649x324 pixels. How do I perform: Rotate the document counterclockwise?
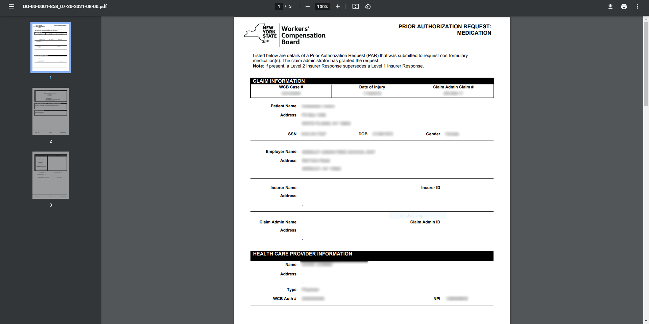click(368, 6)
